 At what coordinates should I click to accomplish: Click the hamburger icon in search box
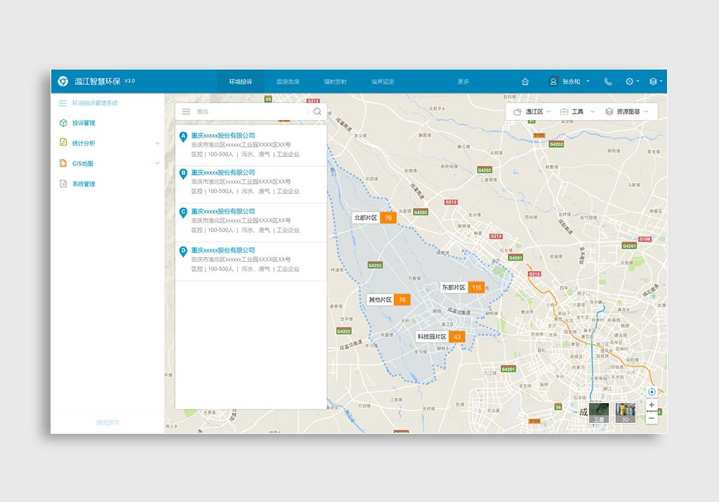[x=186, y=111]
